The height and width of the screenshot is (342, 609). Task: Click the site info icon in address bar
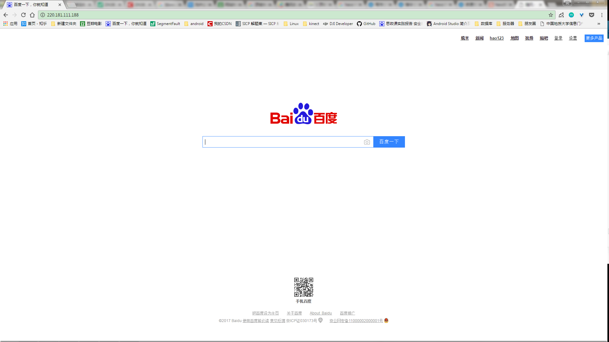[x=43, y=15]
